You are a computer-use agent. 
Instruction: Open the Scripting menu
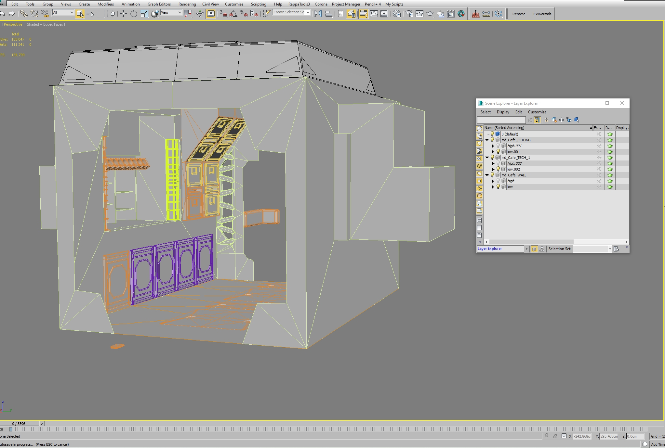[258, 4]
